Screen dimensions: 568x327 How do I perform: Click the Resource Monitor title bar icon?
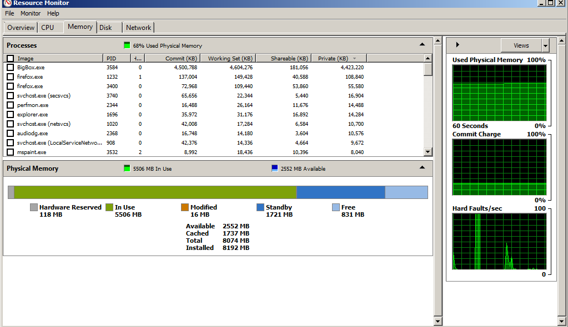click(7, 3)
